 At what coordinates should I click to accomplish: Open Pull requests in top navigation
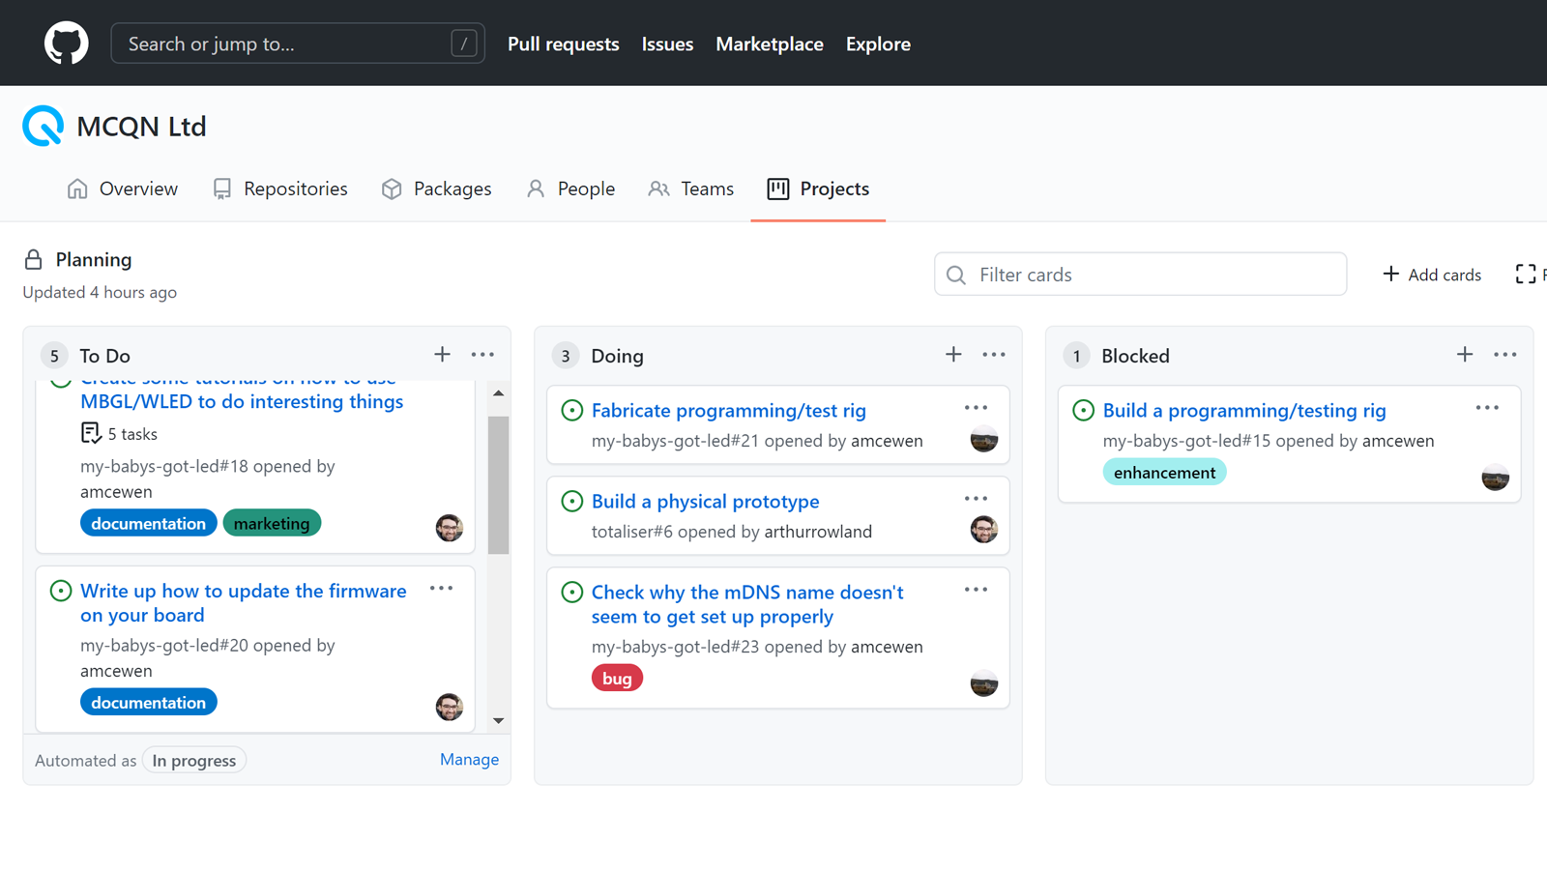pyautogui.click(x=563, y=43)
